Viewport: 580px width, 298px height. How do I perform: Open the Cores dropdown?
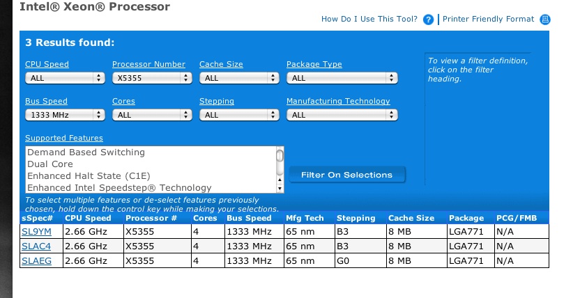pos(152,115)
